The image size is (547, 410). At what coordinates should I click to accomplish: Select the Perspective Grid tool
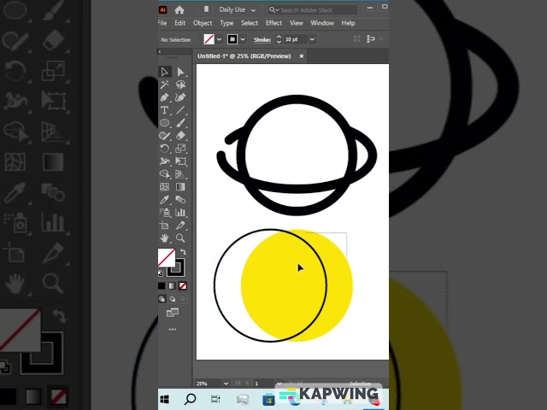point(180,174)
